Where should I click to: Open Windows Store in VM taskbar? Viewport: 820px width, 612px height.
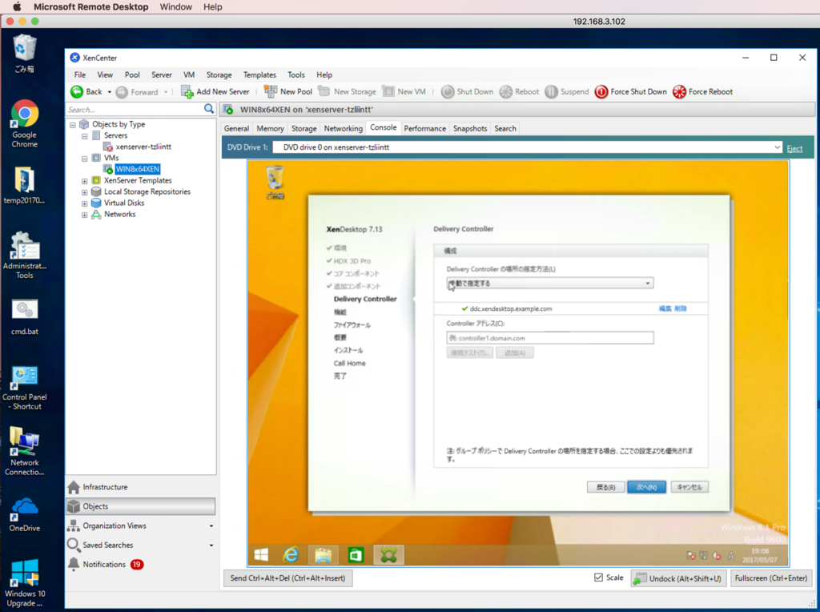pyautogui.click(x=356, y=555)
